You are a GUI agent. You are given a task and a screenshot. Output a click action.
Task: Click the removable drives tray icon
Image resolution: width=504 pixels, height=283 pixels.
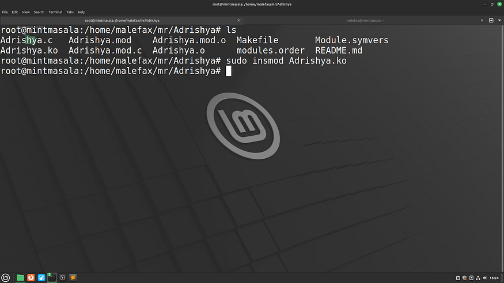(471, 278)
